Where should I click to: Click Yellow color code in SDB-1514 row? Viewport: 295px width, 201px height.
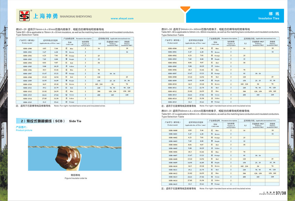point(70,98)
